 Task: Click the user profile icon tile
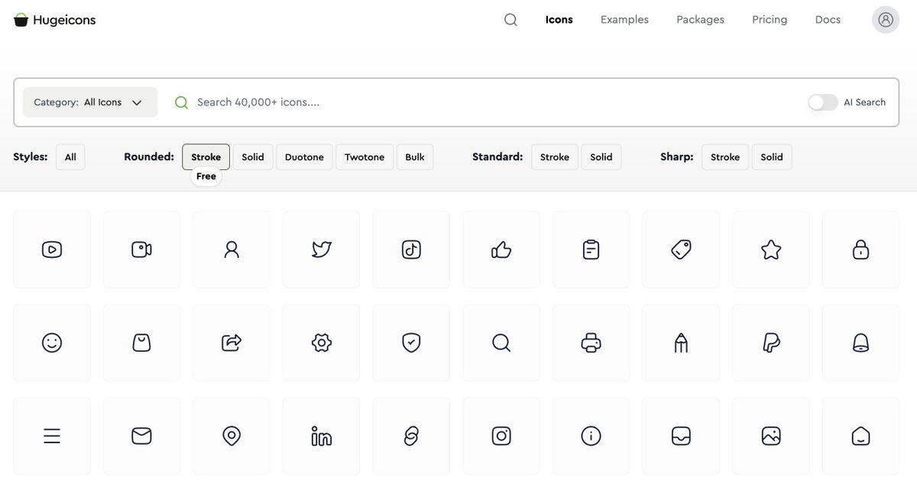coord(232,249)
